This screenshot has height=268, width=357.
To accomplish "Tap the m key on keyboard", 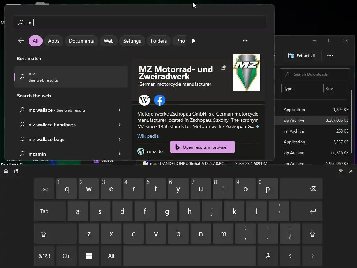I will point(223,233).
